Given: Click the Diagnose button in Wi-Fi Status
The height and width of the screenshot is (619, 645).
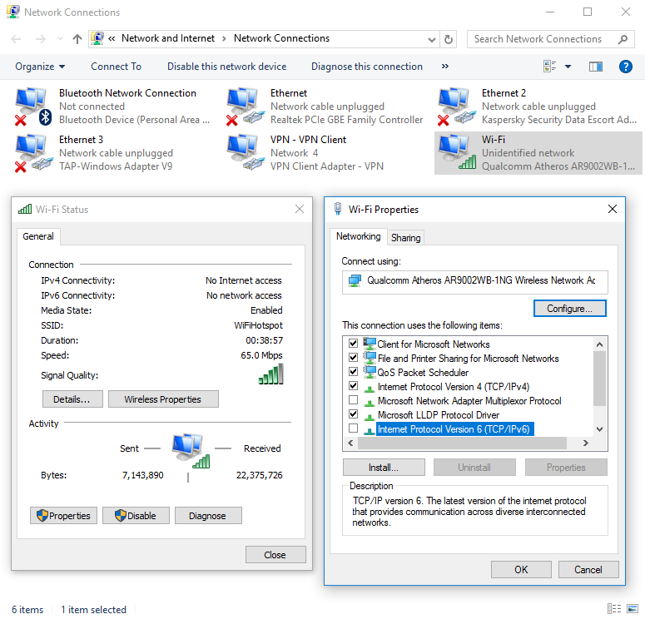Looking at the screenshot, I should pyautogui.click(x=208, y=515).
